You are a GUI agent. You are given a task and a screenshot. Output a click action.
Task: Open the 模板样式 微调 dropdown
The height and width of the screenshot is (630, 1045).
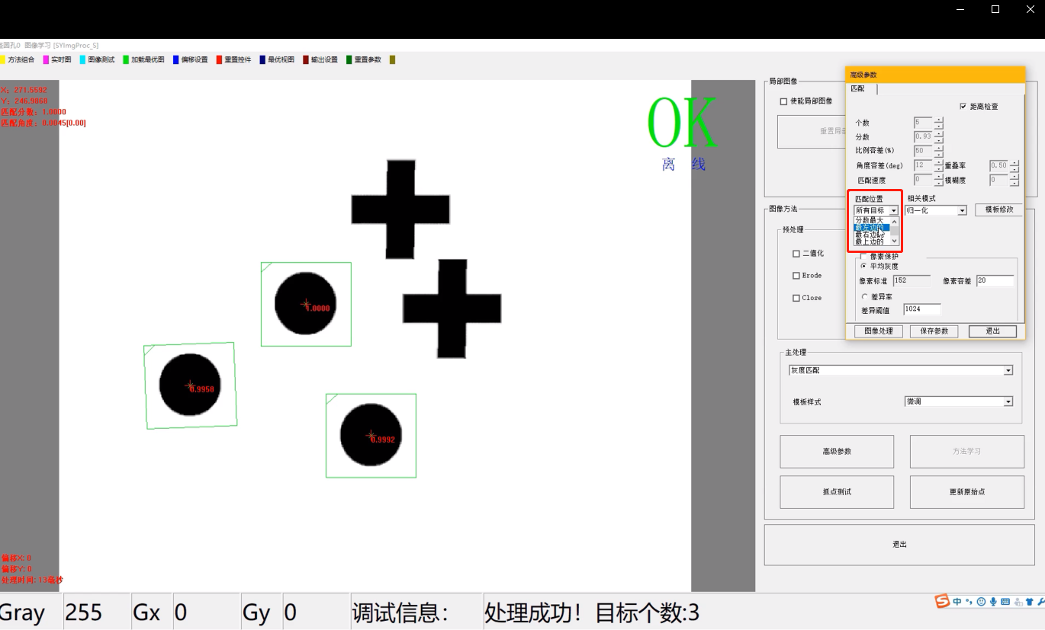[958, 401]
